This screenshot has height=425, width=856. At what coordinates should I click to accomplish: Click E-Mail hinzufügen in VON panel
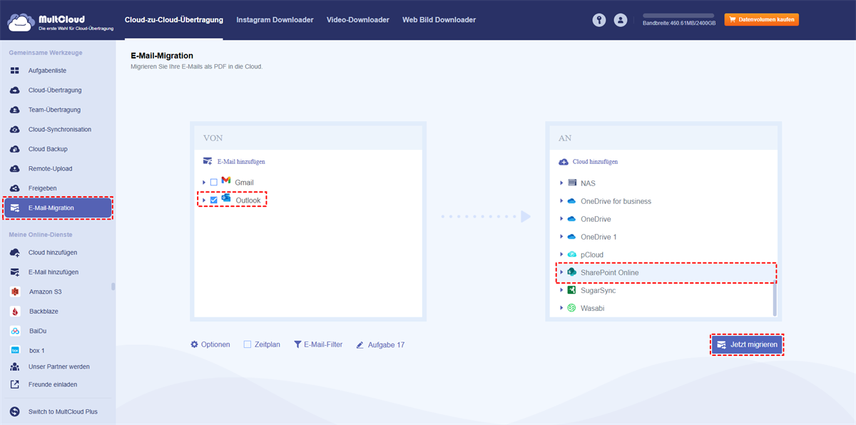(x=234, y=162)
